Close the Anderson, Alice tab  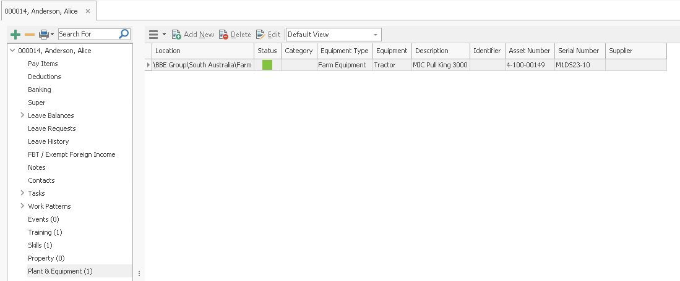tap(87, 11)
